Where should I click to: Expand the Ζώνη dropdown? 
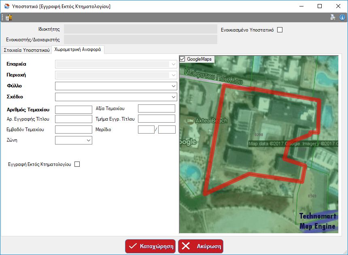coord(89,140)
